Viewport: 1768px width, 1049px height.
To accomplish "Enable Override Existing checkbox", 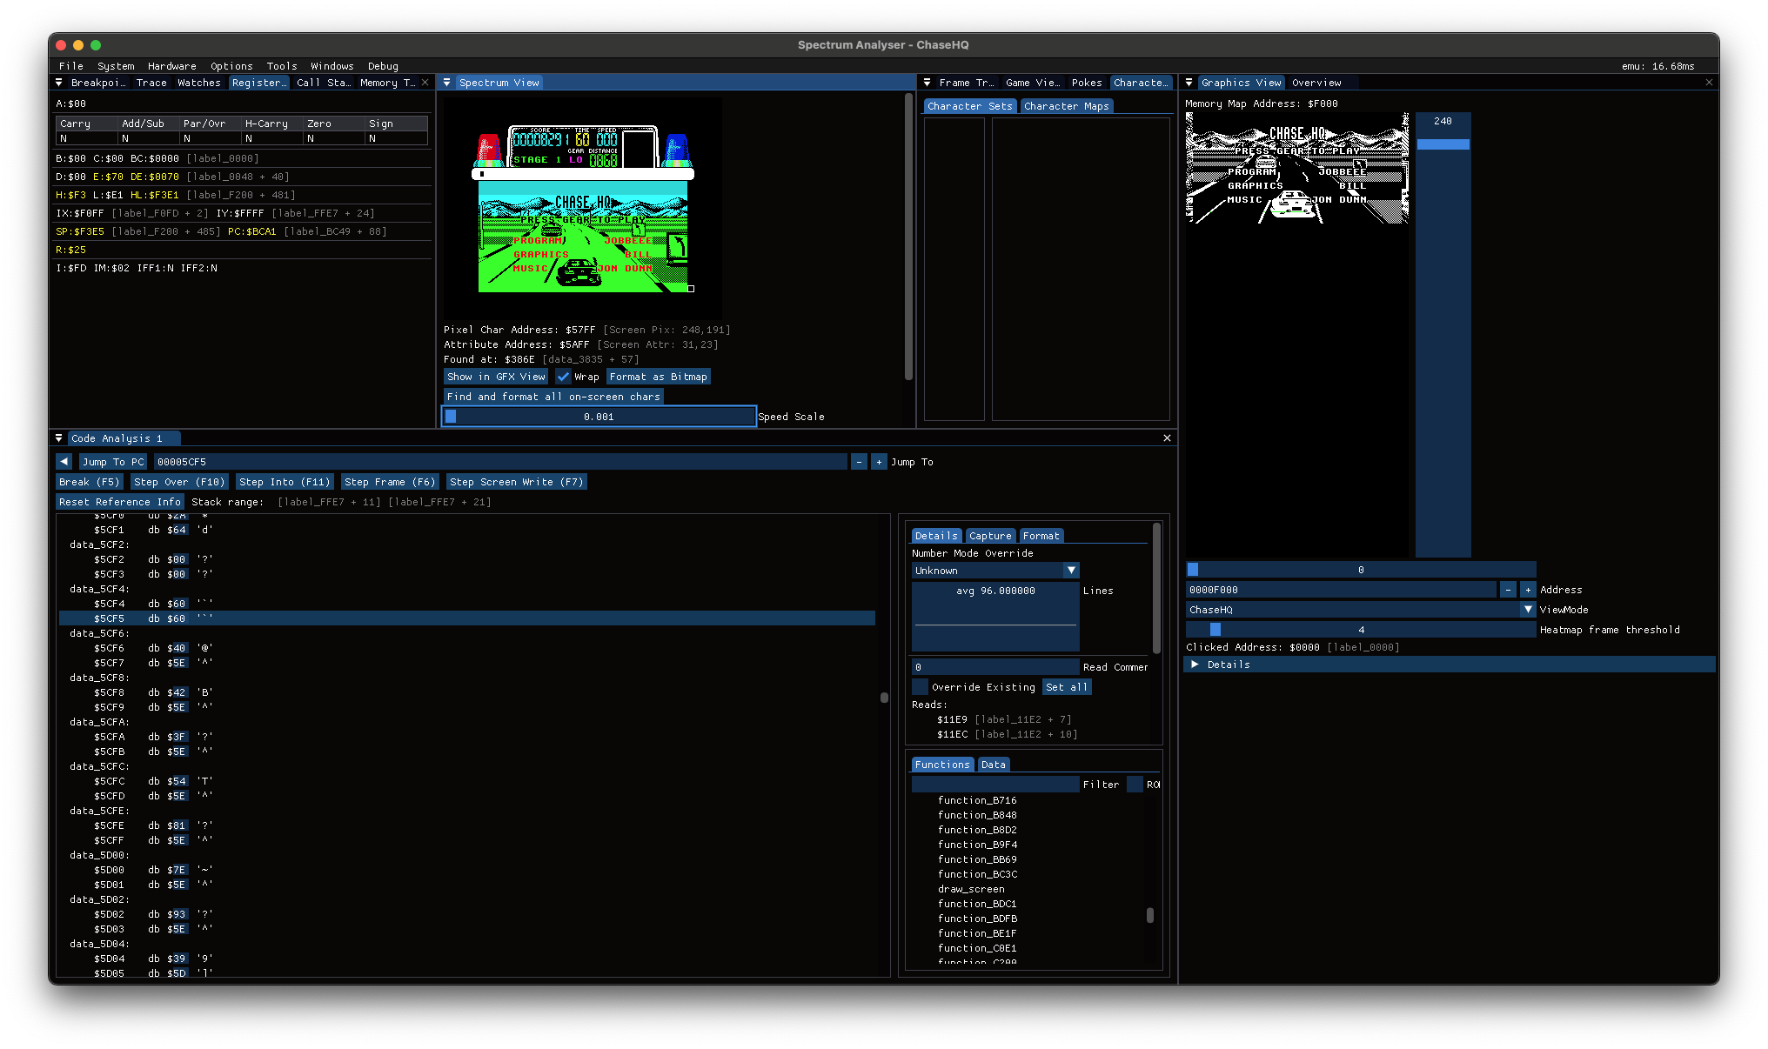I will pyautogui.click(x=920, y=687).
